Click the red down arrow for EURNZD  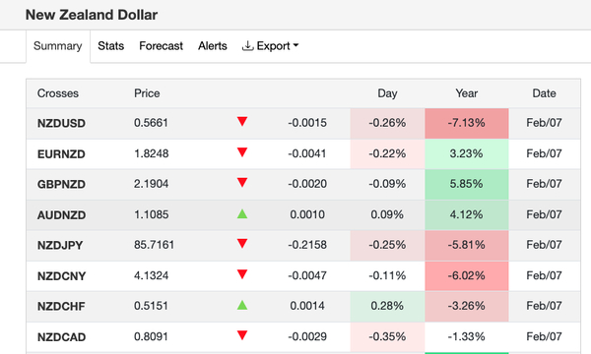(x=242, y=152)
